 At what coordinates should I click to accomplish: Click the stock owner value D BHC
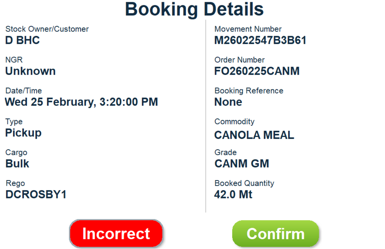coord(23,40)
